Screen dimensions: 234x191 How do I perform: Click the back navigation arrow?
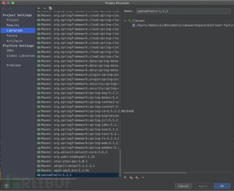(4, 9)
